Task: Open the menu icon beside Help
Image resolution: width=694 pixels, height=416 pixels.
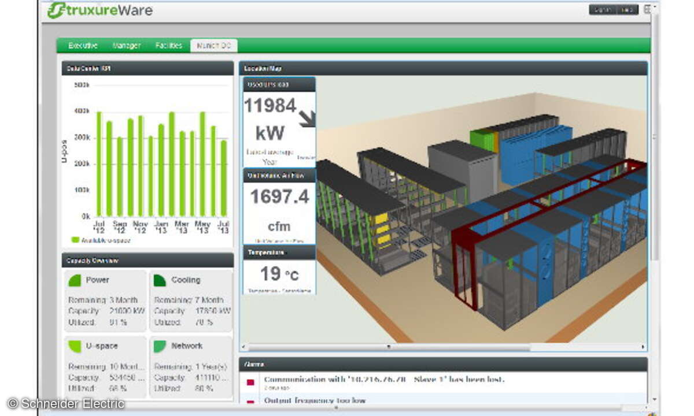Action: [647, 9]
